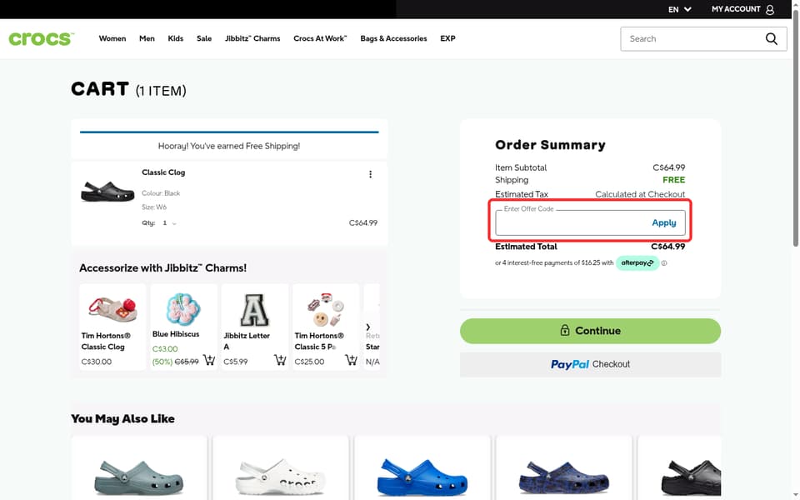Click the Estimated Total amount C$64.99
The height and width of the screenshot is (500, 800).
[x=667, y=247]
